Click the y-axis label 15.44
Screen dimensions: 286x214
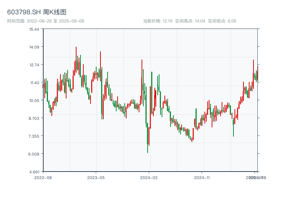(x=34, y=29)
